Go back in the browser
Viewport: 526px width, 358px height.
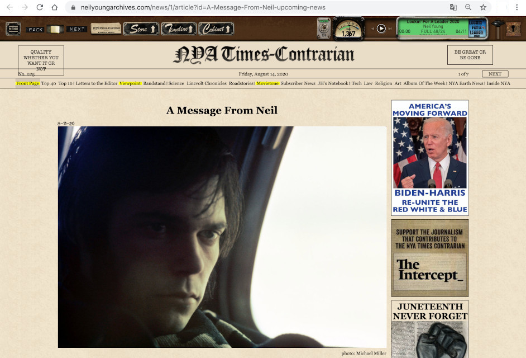tap(9, 7)
